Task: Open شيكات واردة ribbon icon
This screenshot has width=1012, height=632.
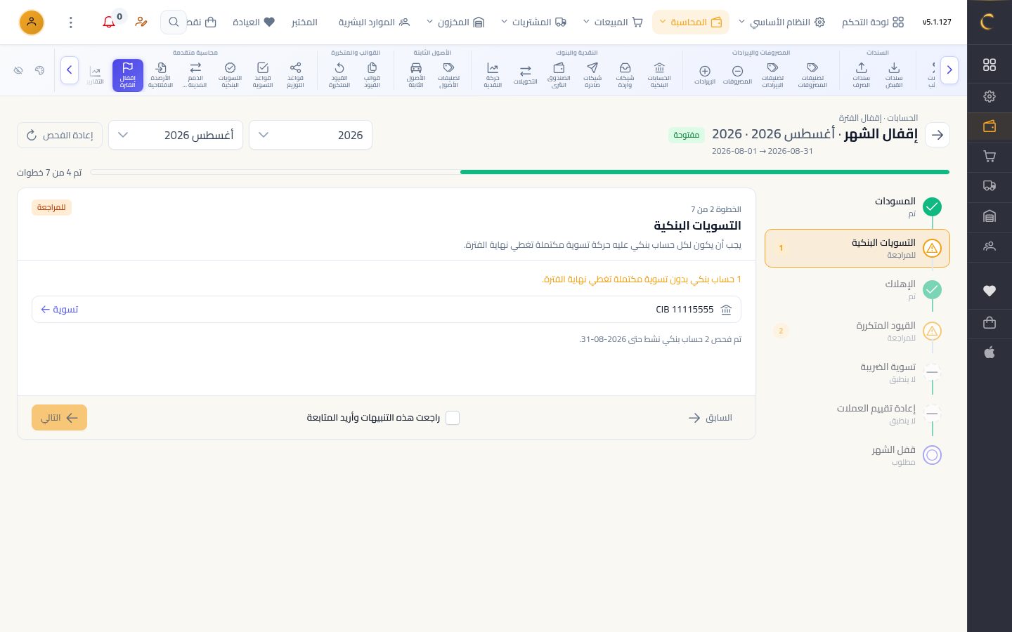Action: pos(625,74)
